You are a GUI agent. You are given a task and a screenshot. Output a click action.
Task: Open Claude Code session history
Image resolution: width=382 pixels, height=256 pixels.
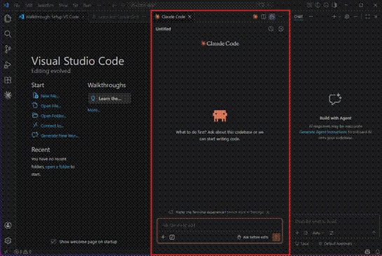coord(271,29)
